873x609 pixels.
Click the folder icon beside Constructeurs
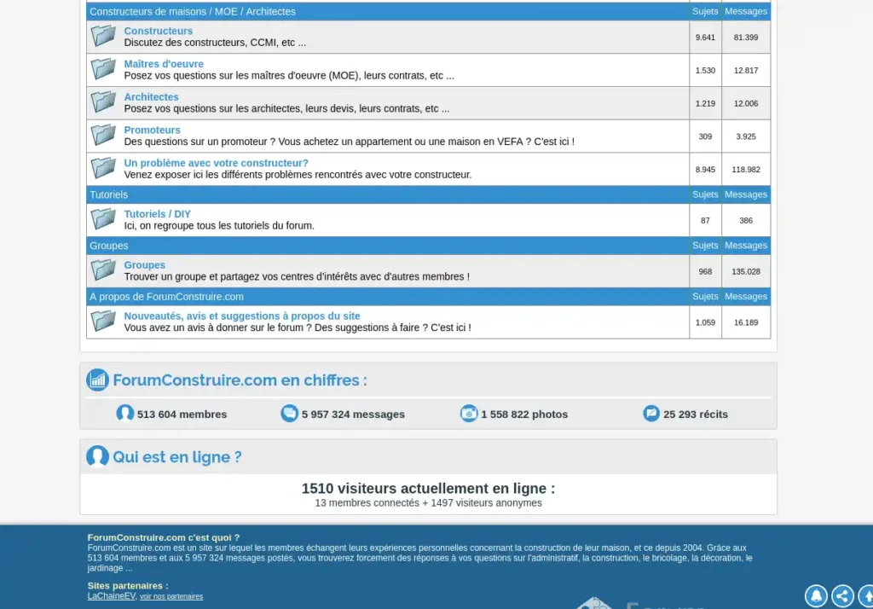103,36
